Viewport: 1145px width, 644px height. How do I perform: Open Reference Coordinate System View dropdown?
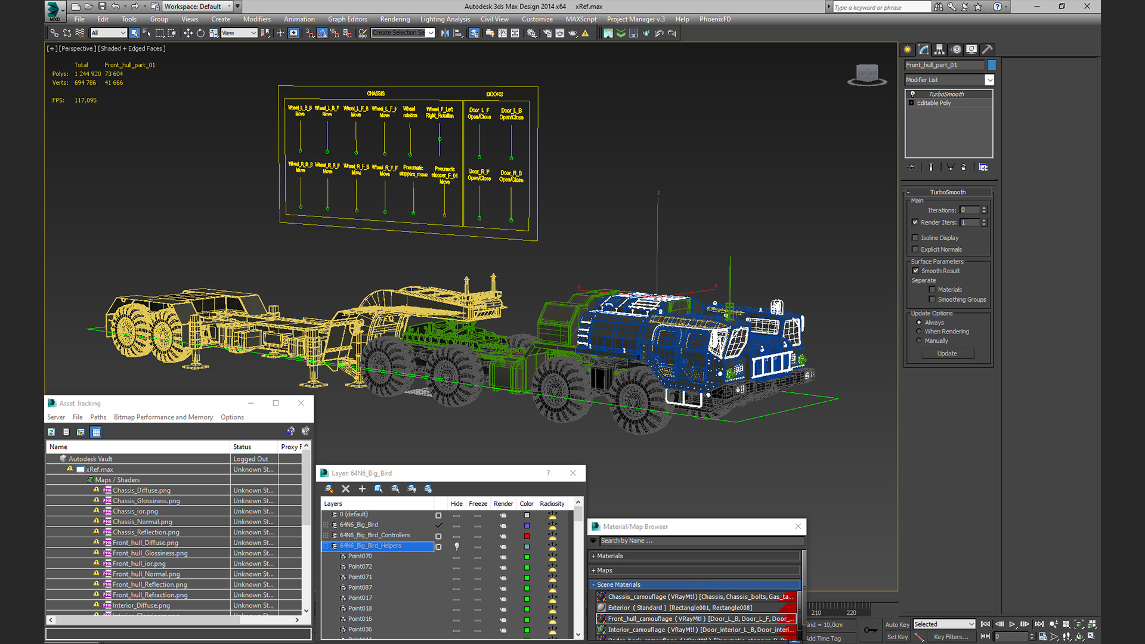239,33
